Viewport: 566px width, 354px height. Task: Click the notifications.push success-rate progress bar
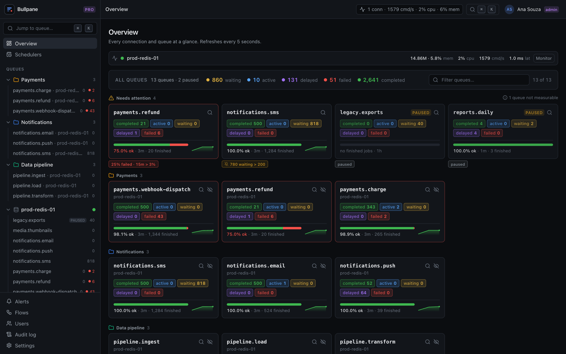(x=377, y=304)
